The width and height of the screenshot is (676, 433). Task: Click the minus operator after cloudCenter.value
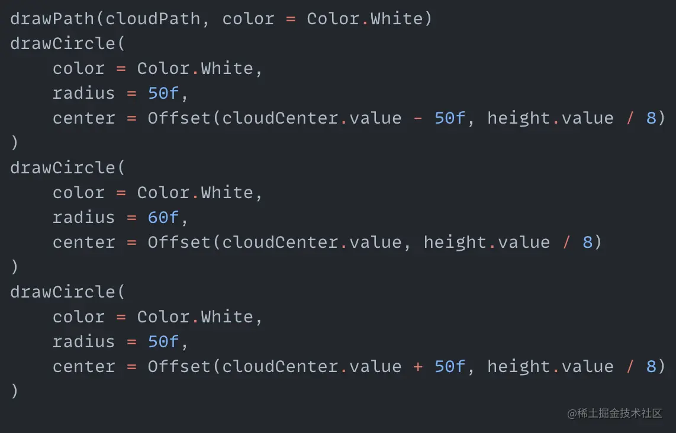coord(418,118)
